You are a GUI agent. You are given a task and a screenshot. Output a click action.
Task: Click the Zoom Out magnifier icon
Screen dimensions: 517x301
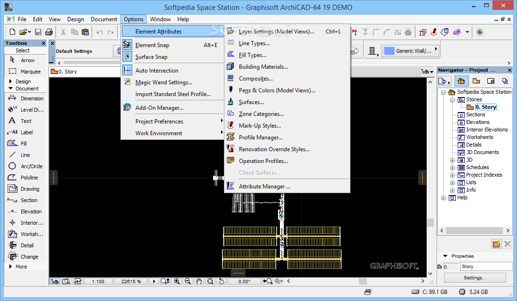pos(188,281)
